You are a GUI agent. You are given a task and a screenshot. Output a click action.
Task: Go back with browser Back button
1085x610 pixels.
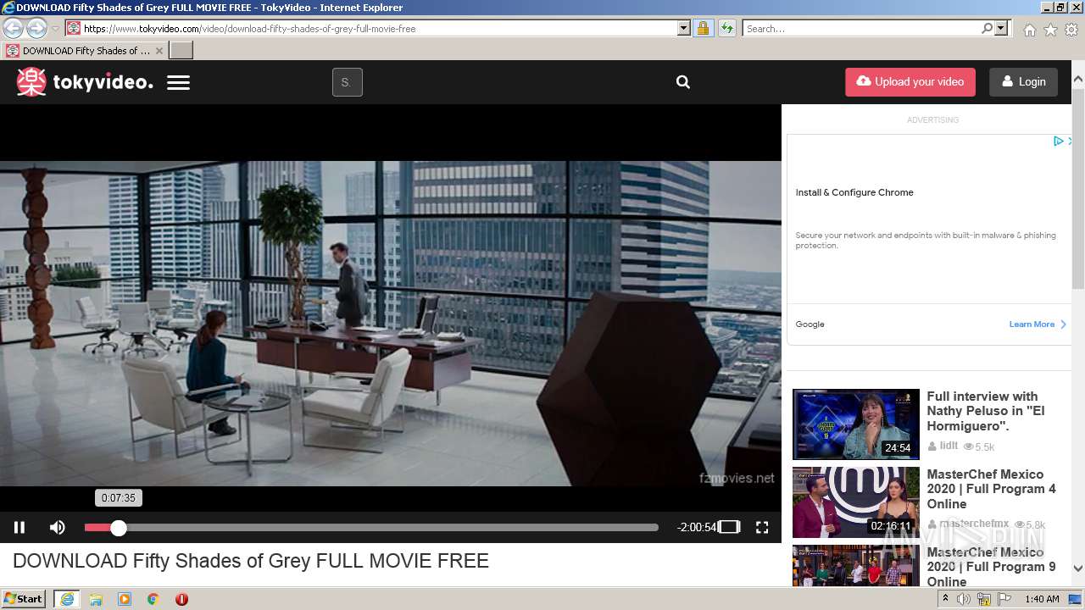pos(13,28)
